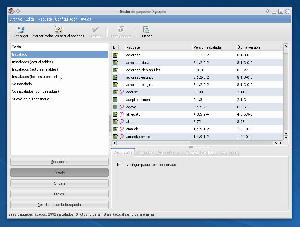
Task: Toggle status box for akregator package
Action: tap(115, 114)
